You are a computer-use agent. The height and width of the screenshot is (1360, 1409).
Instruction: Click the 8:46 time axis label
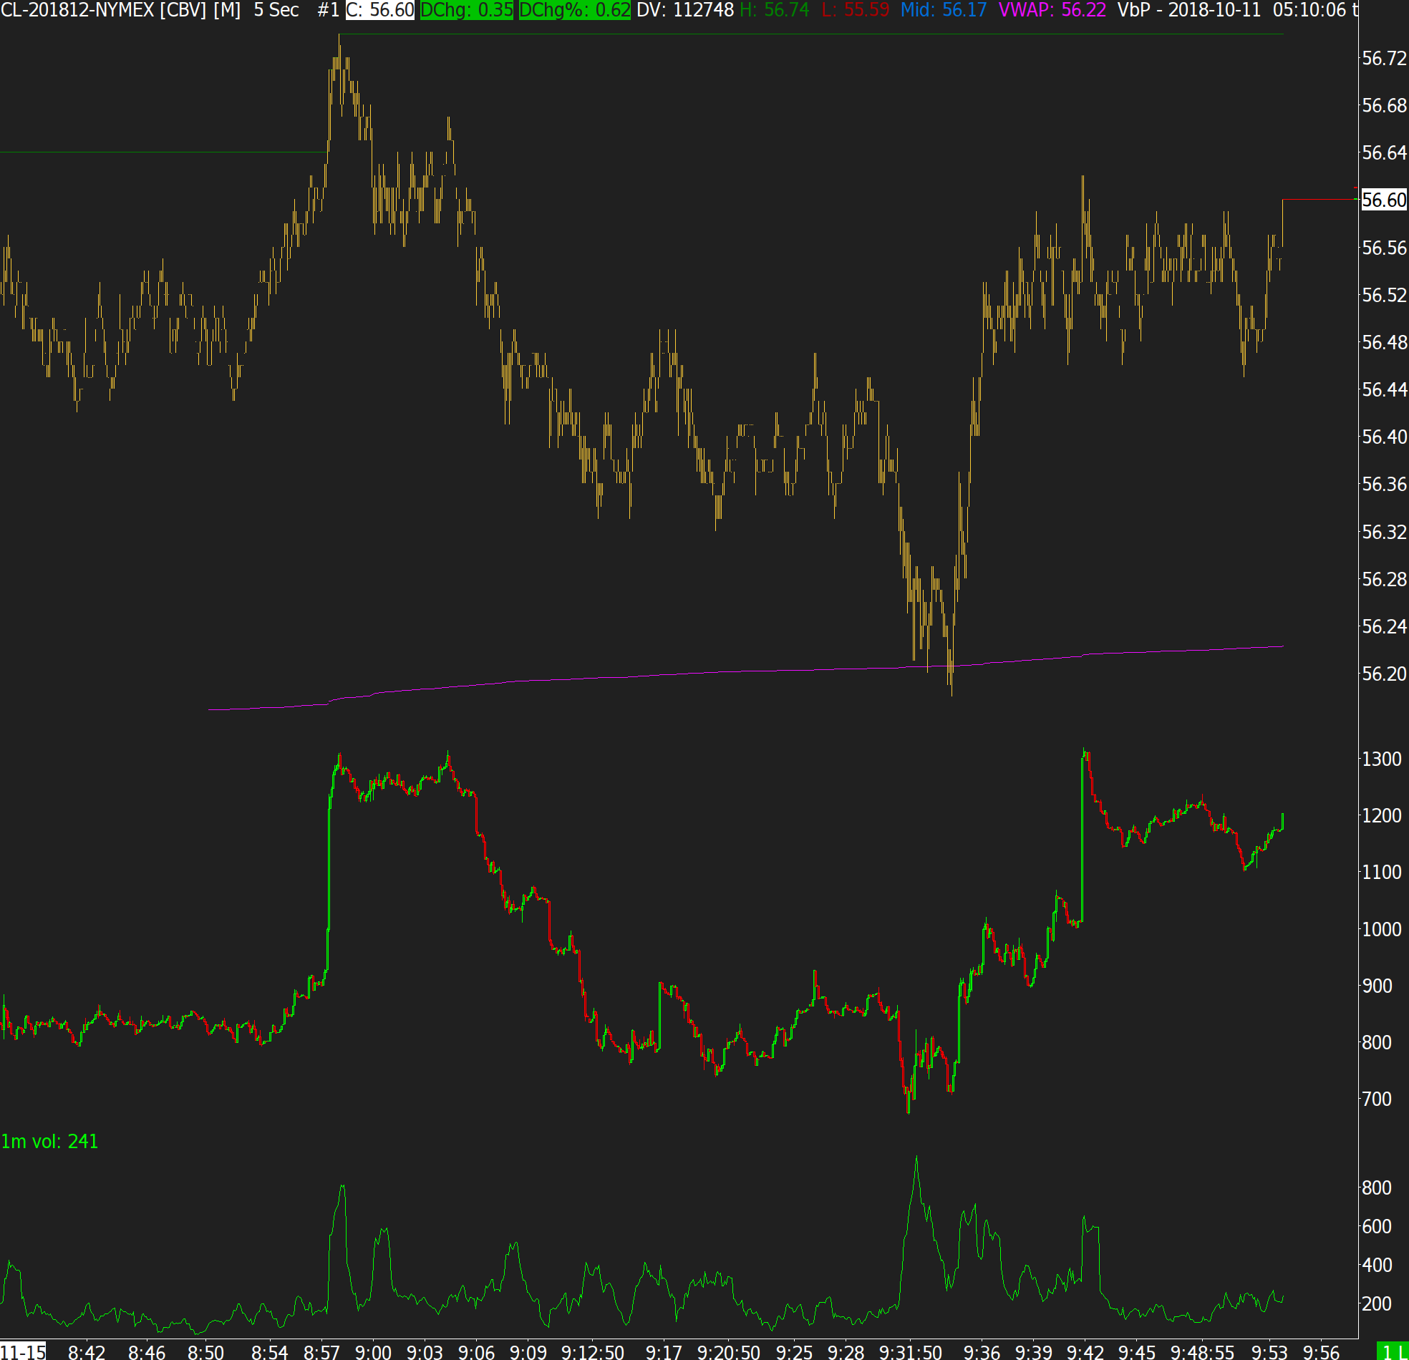point(147,1351)
